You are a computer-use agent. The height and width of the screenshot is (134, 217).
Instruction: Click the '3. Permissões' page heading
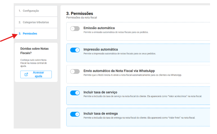point(80,13)
